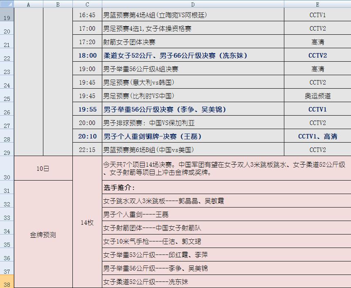Click the 18:00 time cell
351x288 pixels.
[x=87, y=56]
